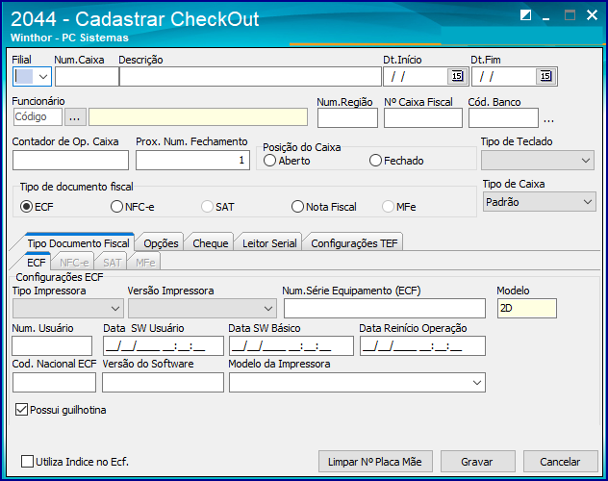Image resolution: width=608 pixels, height=481 pixels.
Task: Focus the Funcionário Código field
Action: click(38, 117)
